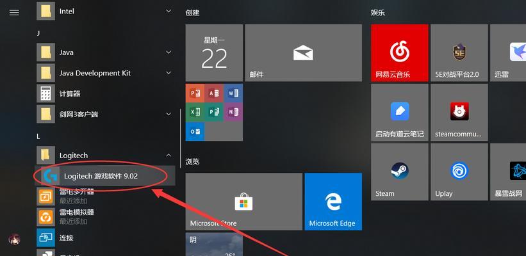Launch Word from the Office tile
The image size is (526, 256).
[233, 93]
